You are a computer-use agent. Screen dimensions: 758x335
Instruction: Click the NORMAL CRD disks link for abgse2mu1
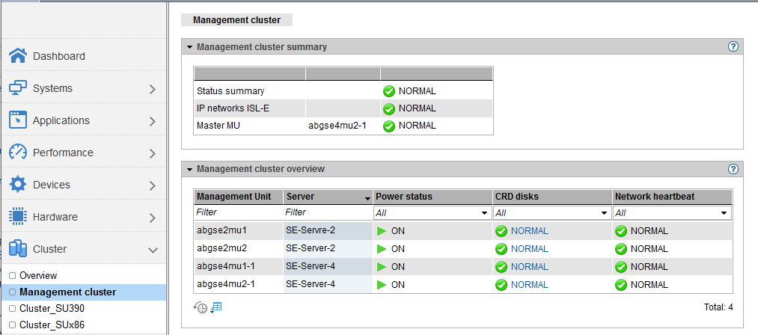[x=529, y=231]
